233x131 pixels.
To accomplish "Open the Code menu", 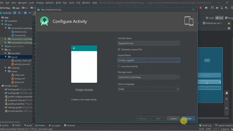I will [x=31, y=3].
